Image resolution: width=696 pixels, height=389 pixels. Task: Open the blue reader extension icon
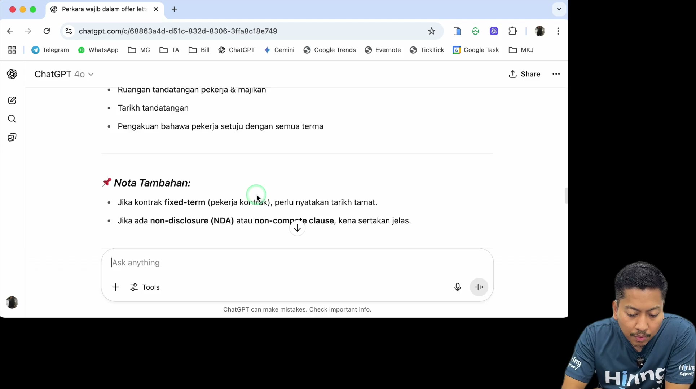point(457,31)
